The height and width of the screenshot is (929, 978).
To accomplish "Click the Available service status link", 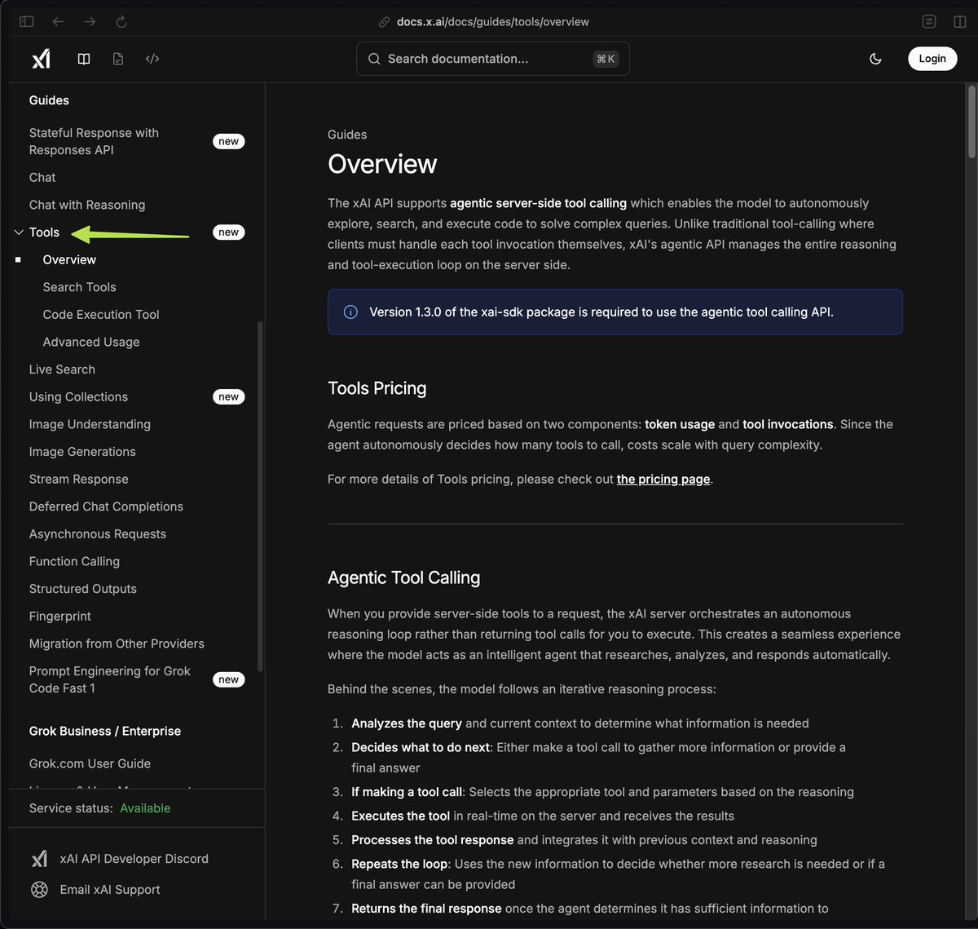I will pyautogui.click(x=145, y=808).
